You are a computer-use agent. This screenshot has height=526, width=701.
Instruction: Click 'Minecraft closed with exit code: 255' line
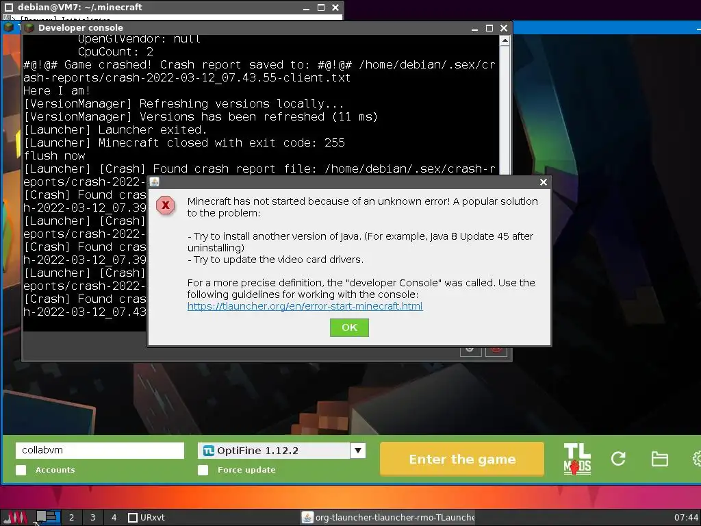[222, 142]
